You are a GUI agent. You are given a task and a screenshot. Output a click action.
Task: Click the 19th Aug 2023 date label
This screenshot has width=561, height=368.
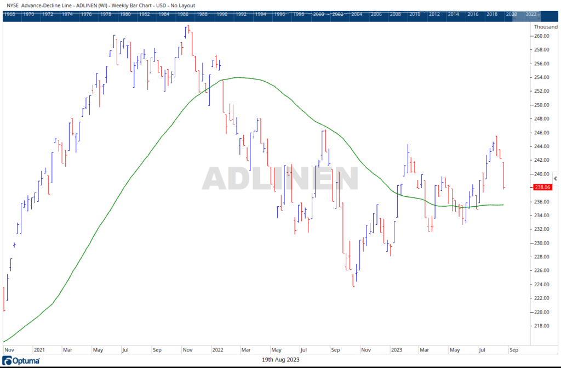(x=280, y=359)
